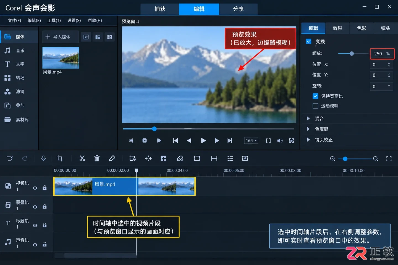Click the track list manager icon

coord(230,158)
